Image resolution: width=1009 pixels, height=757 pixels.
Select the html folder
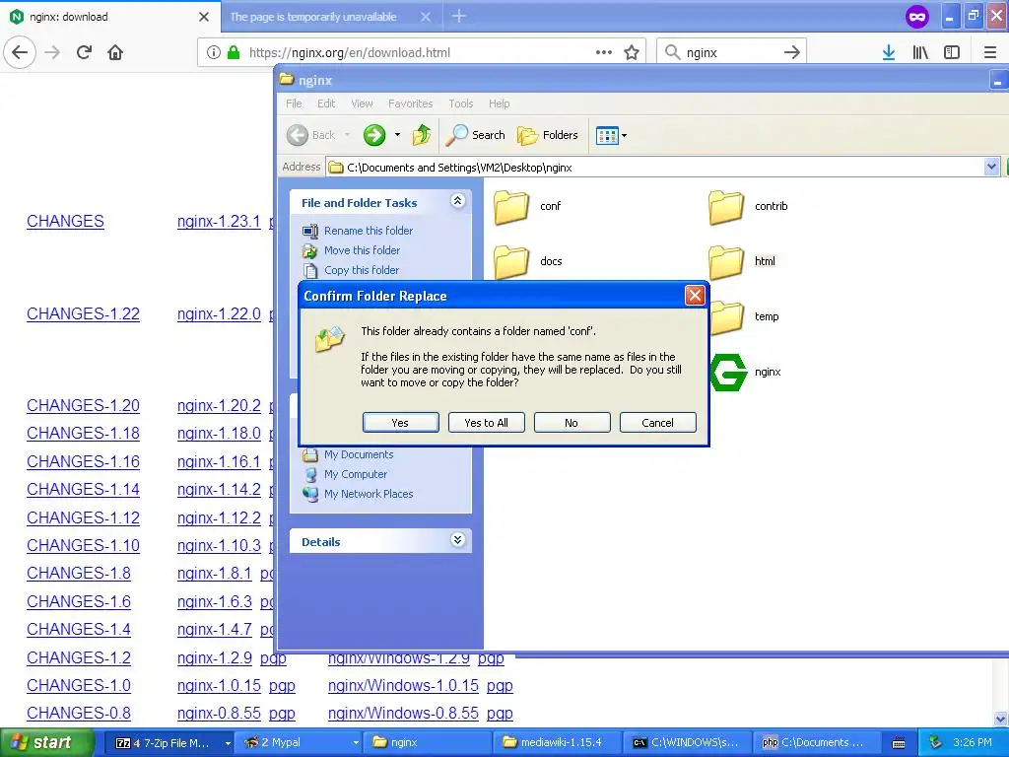tap(742, 261)
